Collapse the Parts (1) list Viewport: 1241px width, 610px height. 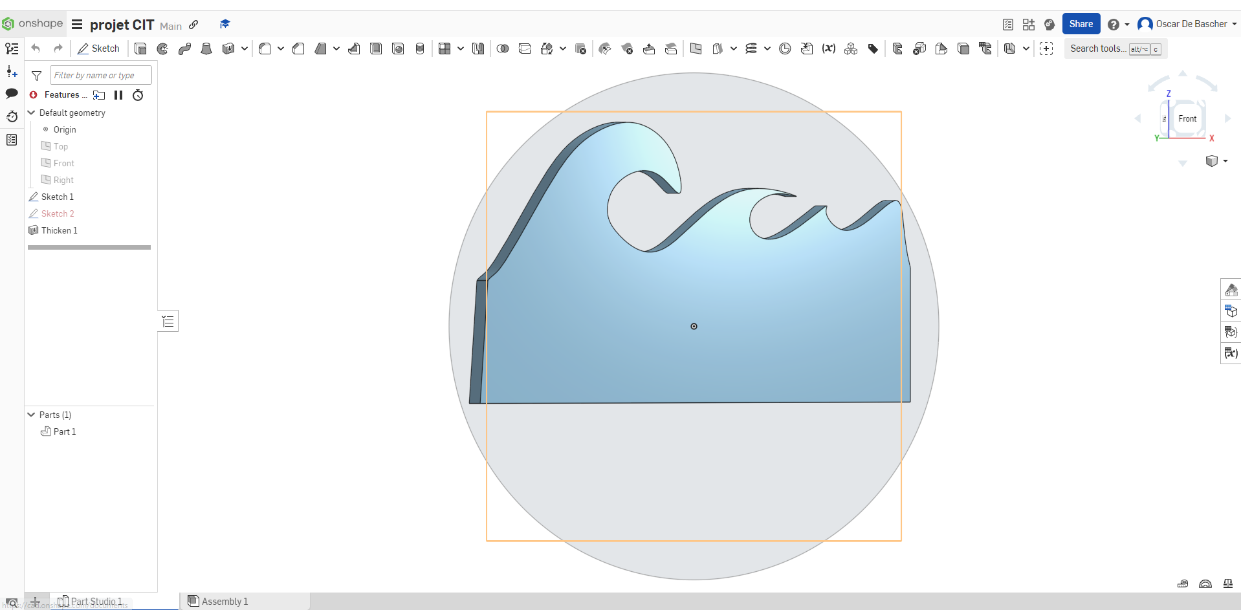31,415
